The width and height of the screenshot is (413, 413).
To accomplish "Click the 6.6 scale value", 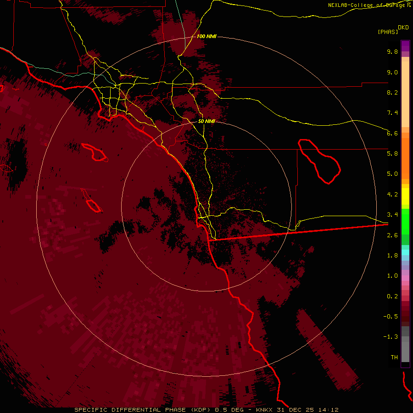I will (x=392, y=133).
